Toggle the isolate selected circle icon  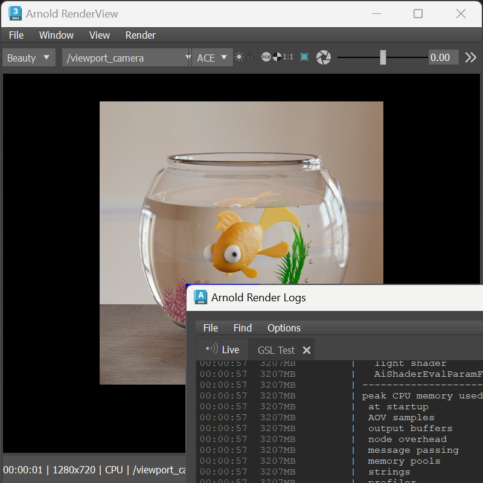(x=239, y=57)
